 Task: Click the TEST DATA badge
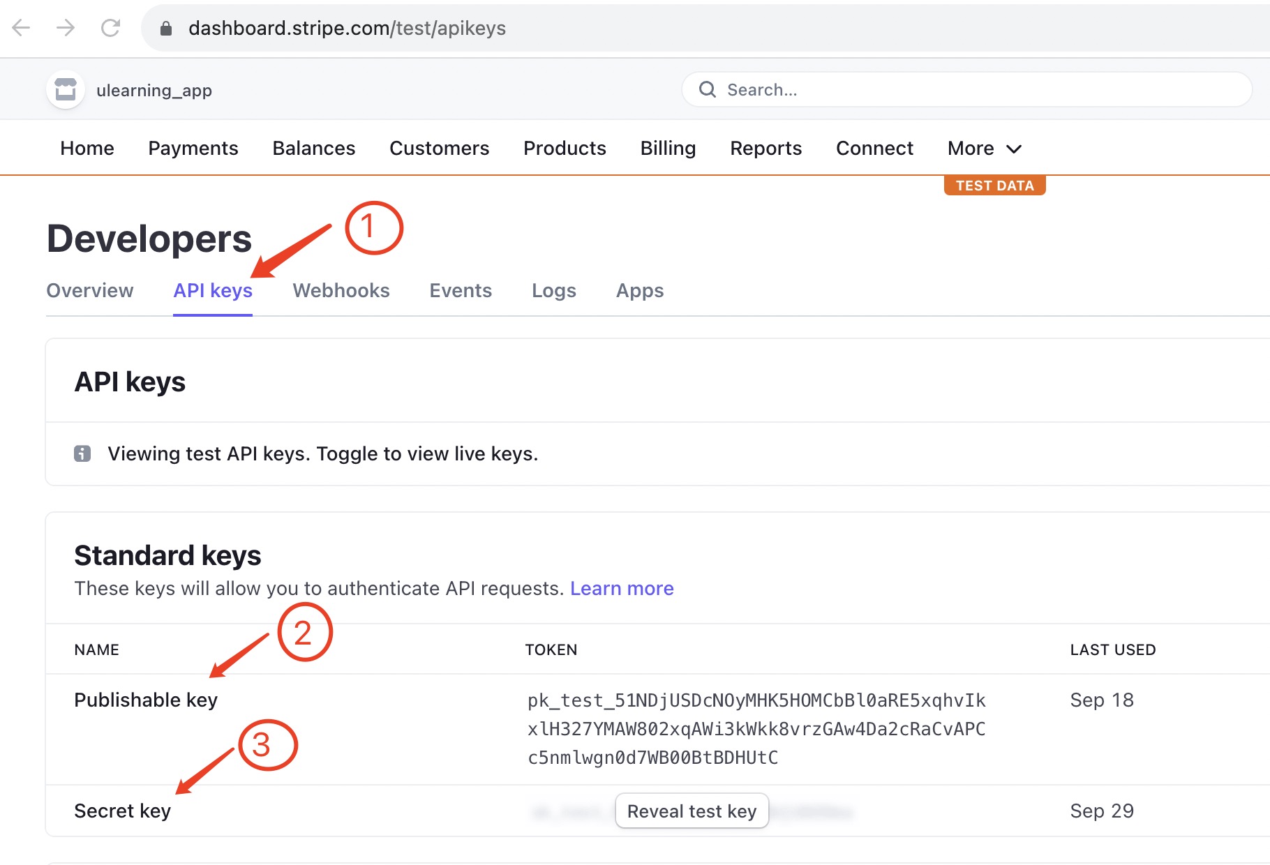[x=995, y=186]
